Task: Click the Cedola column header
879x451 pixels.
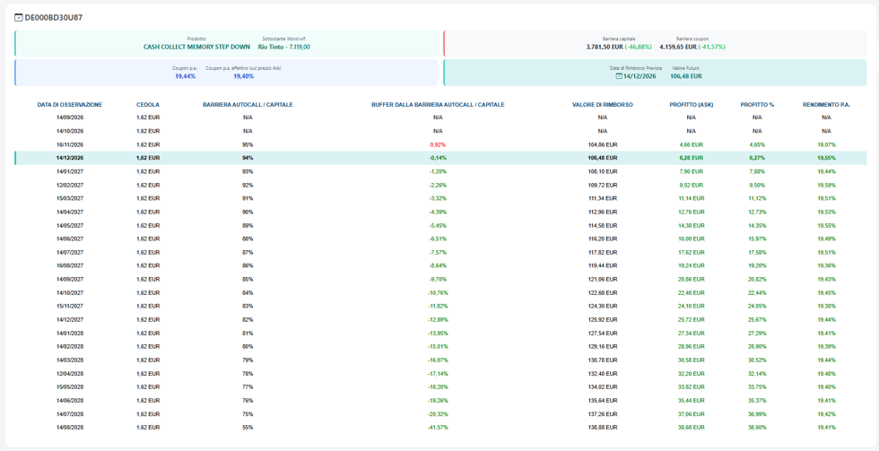Action: [148, 105]
